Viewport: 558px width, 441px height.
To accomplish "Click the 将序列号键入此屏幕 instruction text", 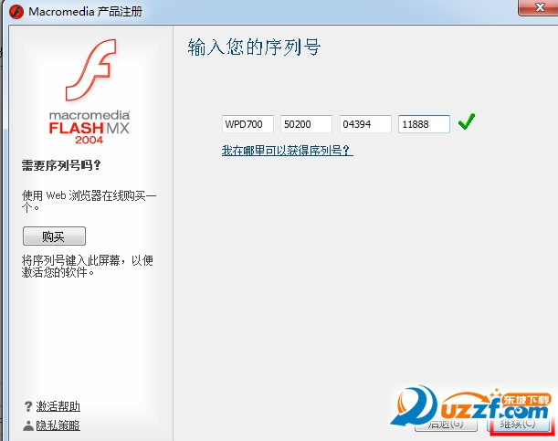I will (88, 267).
